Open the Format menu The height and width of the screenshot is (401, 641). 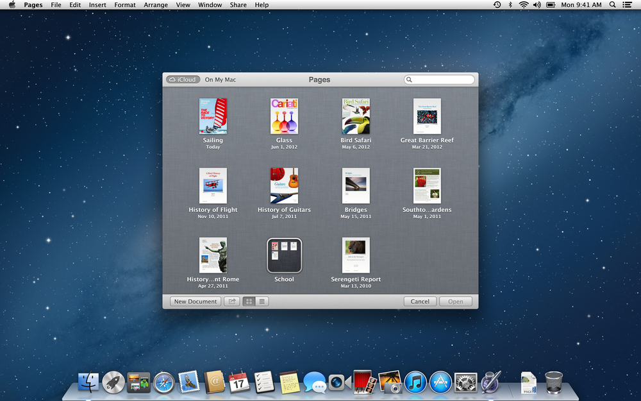point(125,5)
